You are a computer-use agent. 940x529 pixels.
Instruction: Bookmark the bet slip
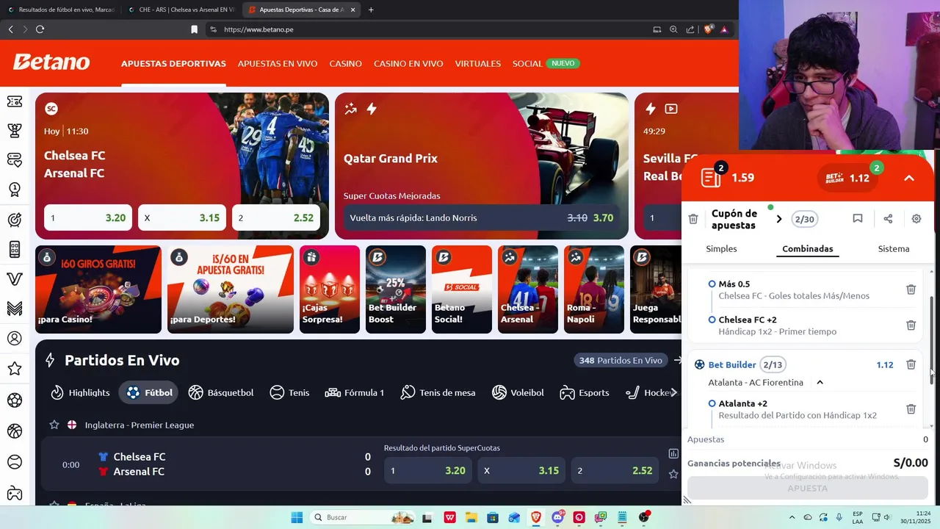[x=857, y=219]
